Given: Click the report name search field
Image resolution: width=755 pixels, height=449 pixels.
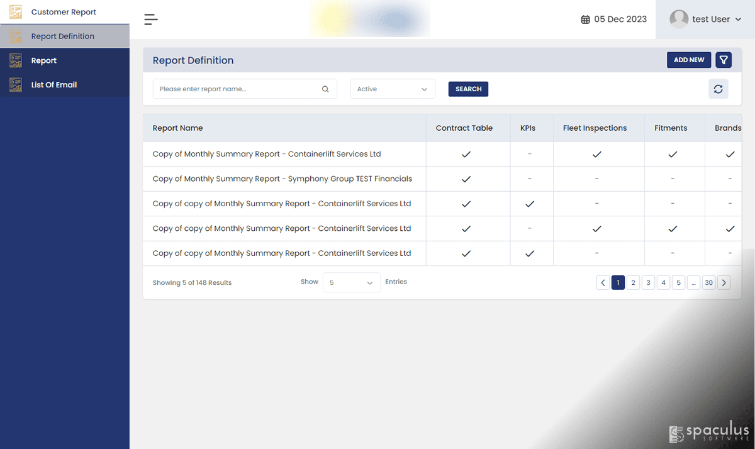Looking at the screenshot, I should [x=245, y=89].
